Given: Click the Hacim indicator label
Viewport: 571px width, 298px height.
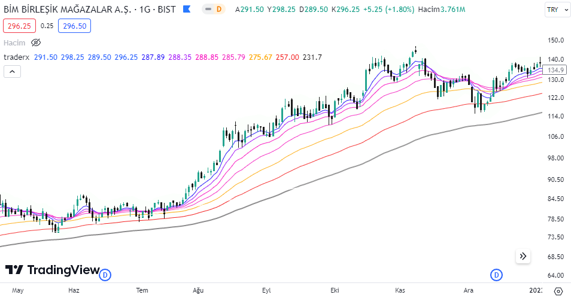Looking at the screenshot, I should (14, 42).
